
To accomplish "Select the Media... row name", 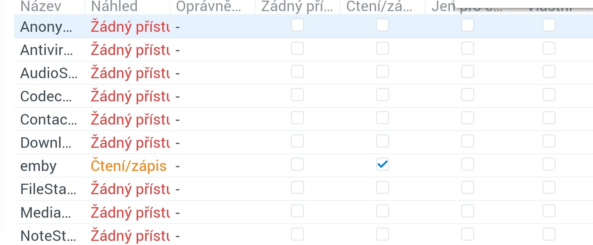I will [x=45, y=213].
